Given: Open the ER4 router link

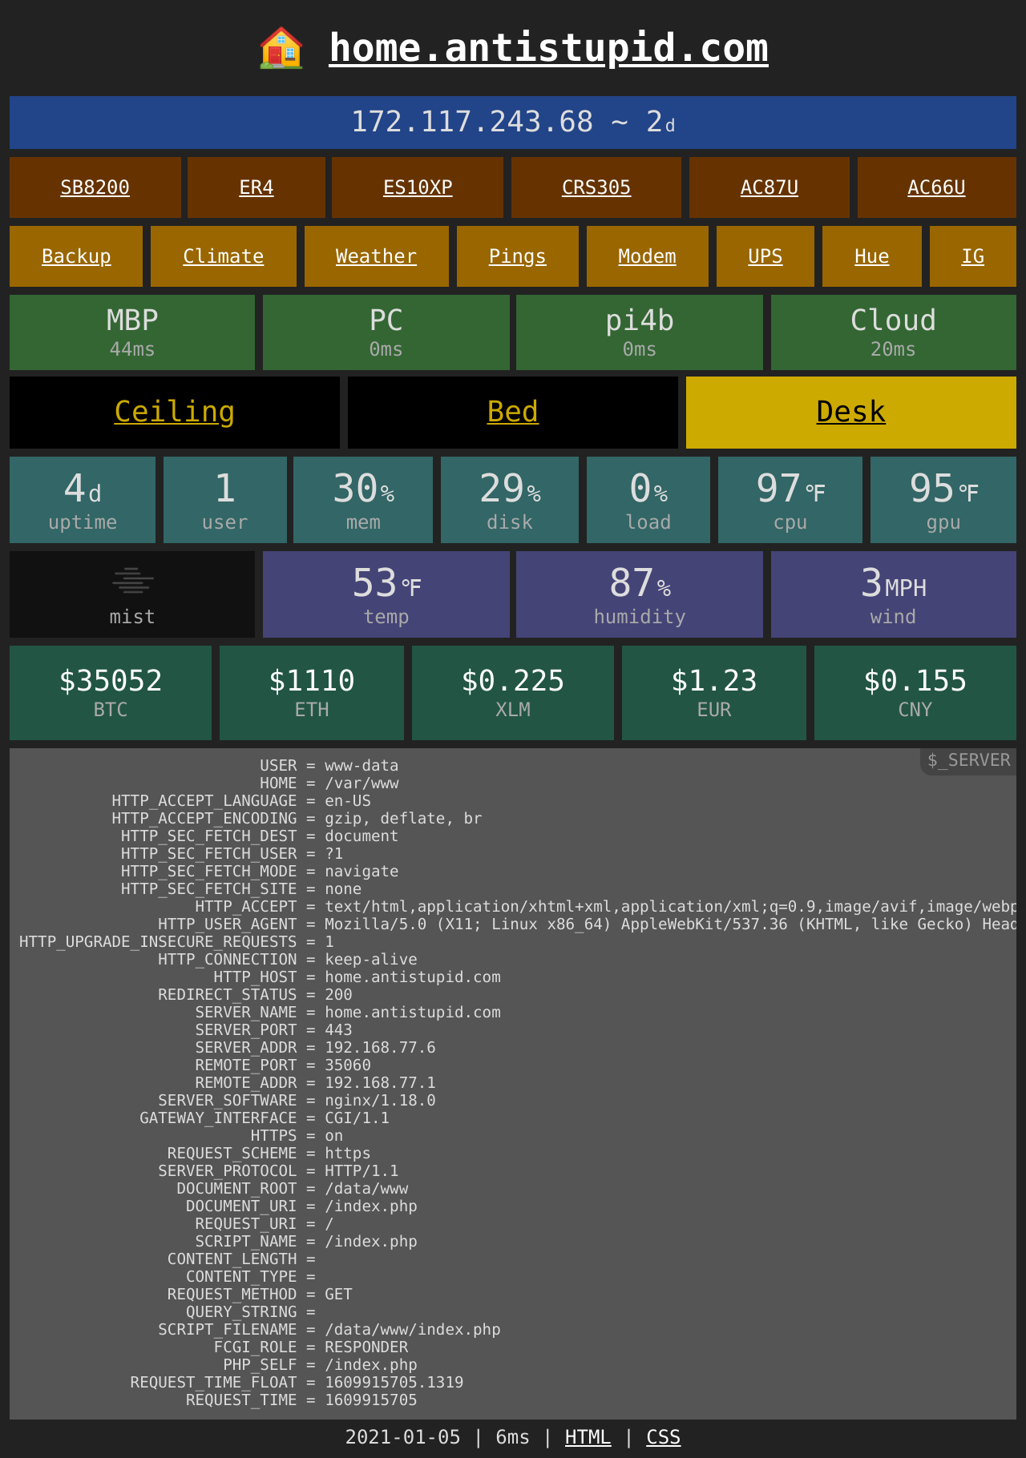Looking at the screenshot, I should click(x=256, y=187).
